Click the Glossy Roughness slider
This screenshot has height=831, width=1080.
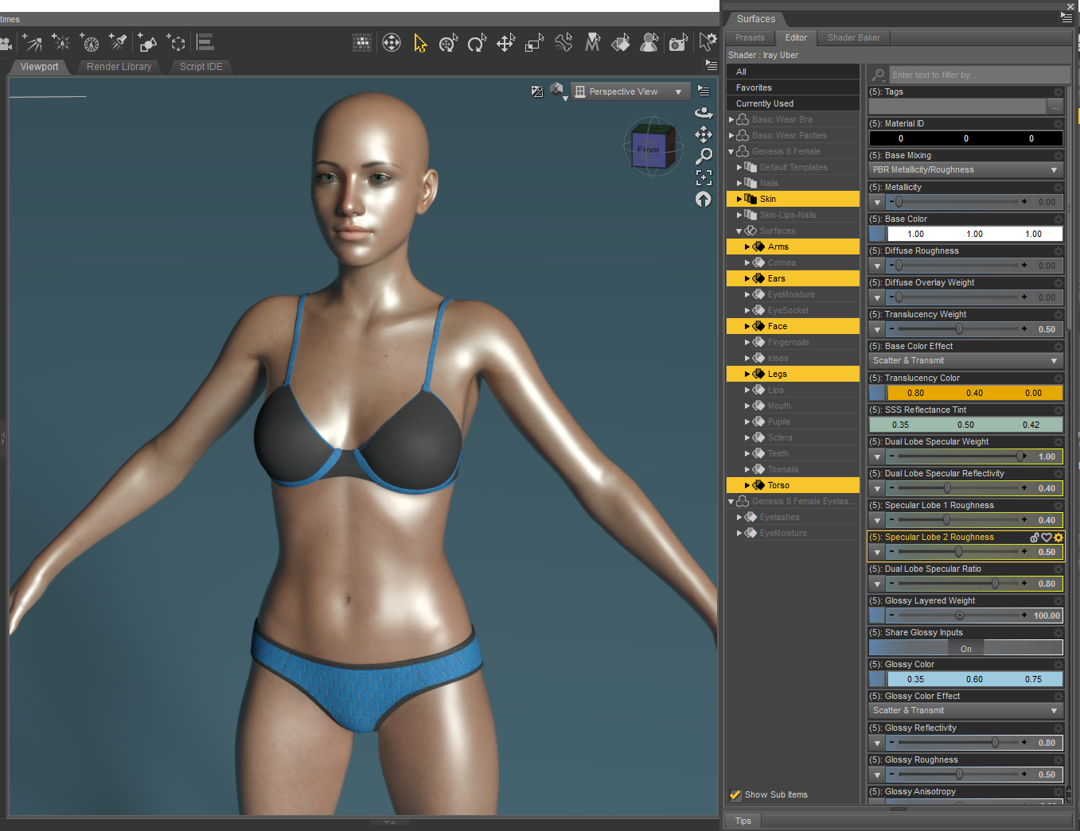tap(960, 775)
